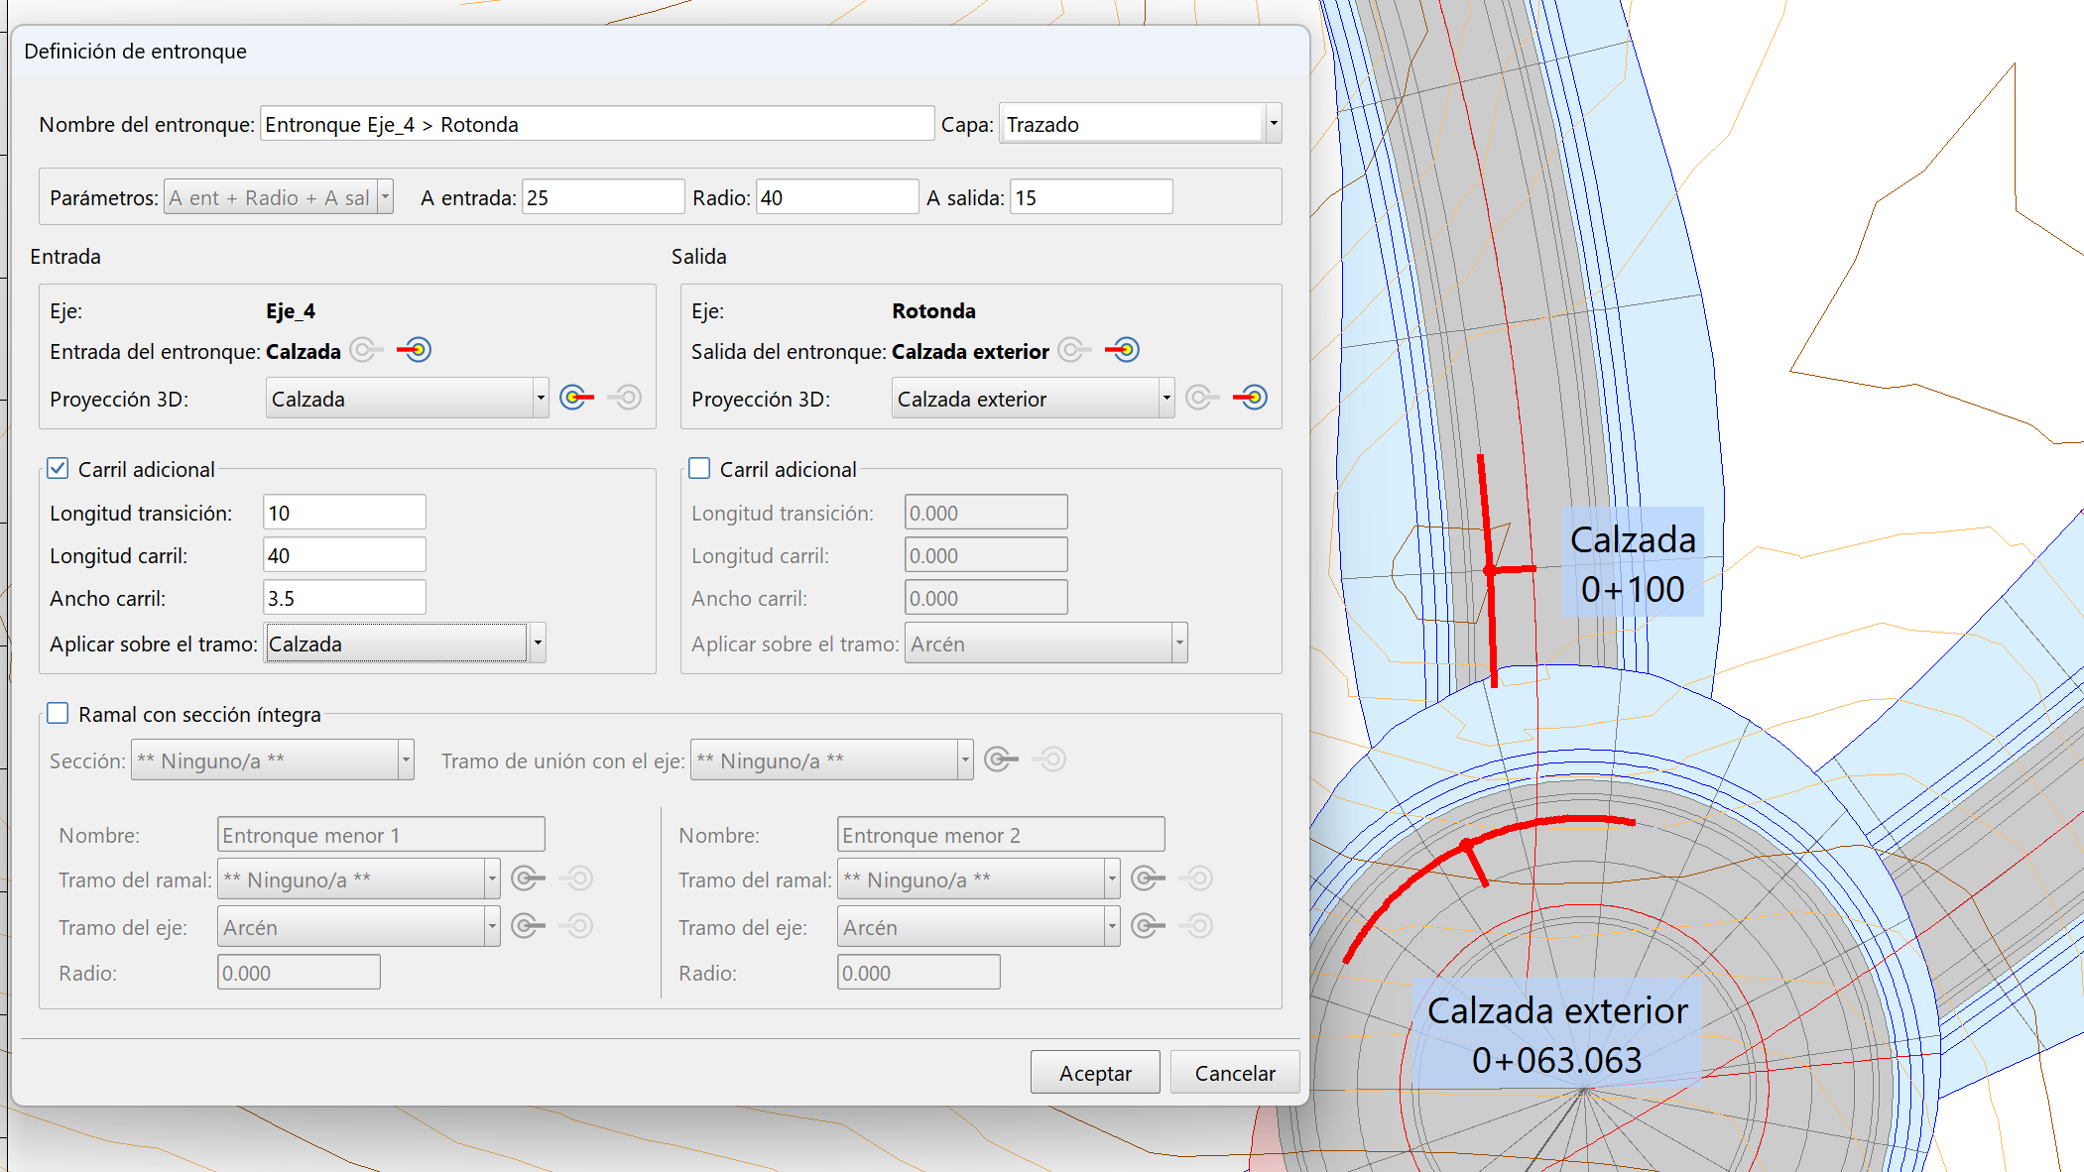Open Entrada Proyección 3D Calzada dropdown
Image resolution: width=2084 pixels, height=1172 pixels.
coord(540,399)
